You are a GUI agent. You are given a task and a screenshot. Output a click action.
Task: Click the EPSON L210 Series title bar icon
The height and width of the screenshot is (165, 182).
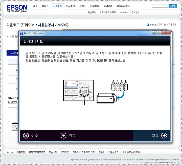click(x=21, y=34)
